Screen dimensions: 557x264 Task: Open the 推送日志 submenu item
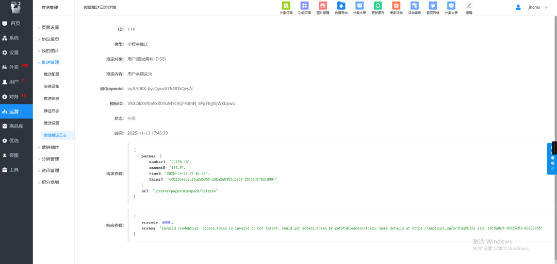(51, 111)
